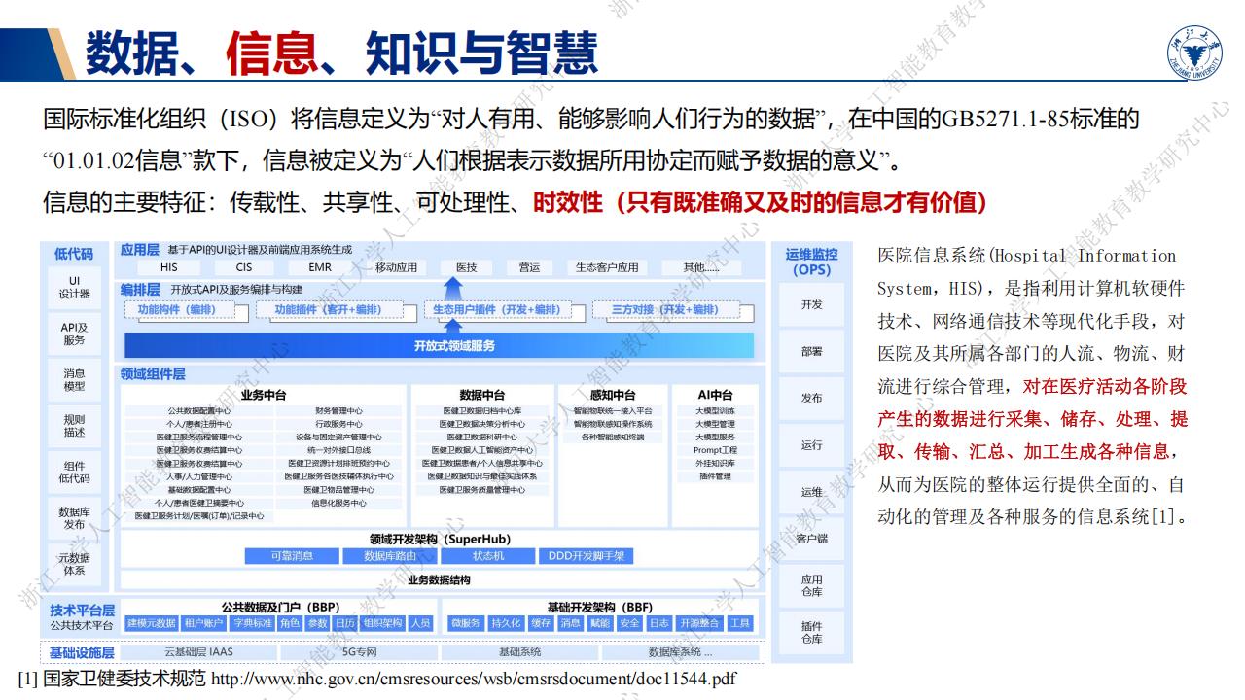The width and height of the screenshot is (1245, 700).
Task: Click the 开放式领域服务 blue bar
Action: click(x=440, y=346)
